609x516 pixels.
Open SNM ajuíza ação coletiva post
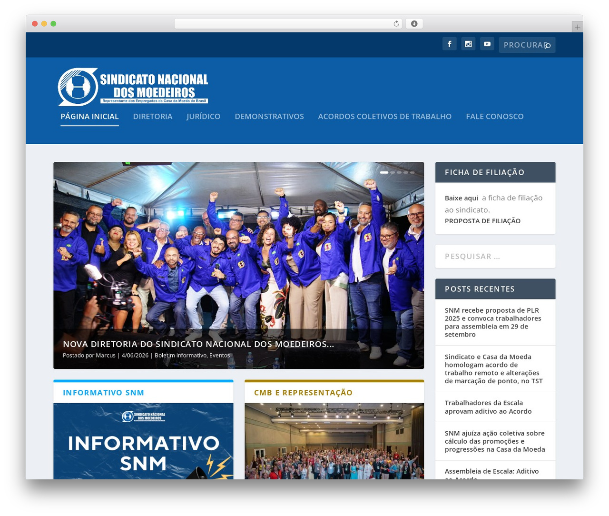pyautogui.click(x=495, y=441)
